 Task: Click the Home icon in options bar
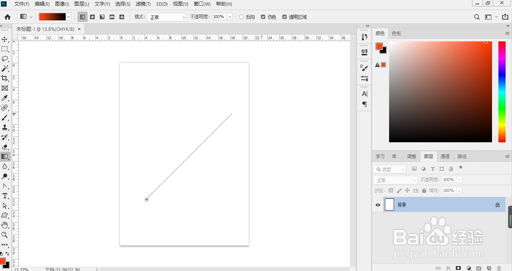(x=8, y=17)
